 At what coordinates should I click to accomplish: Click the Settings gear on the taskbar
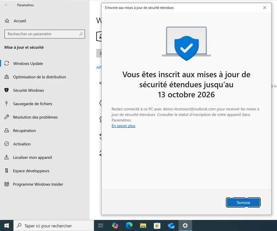pos(185,225)
